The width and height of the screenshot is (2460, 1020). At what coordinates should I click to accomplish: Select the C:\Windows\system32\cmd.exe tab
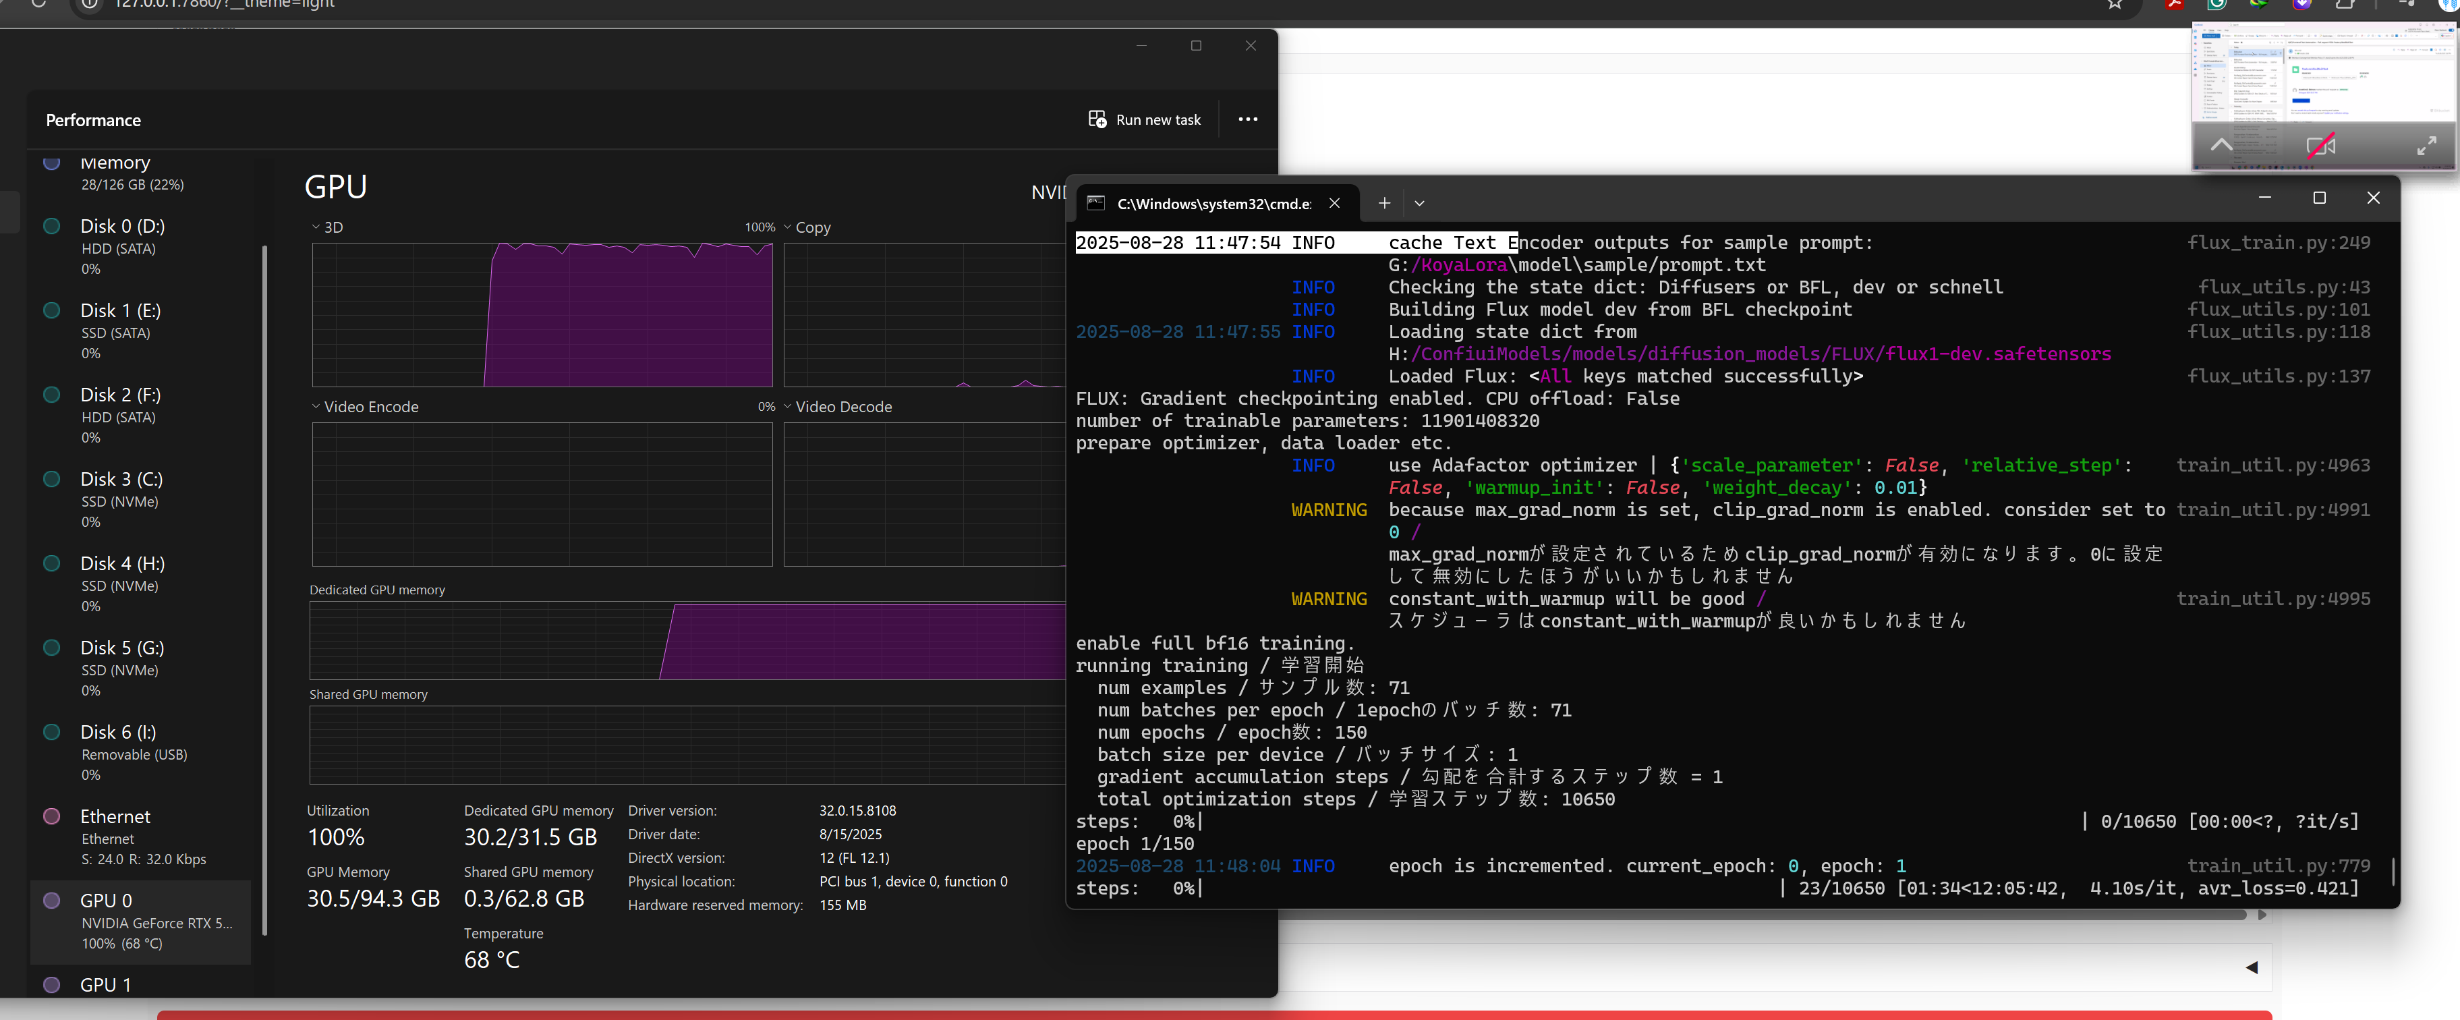coord(1213,204)
